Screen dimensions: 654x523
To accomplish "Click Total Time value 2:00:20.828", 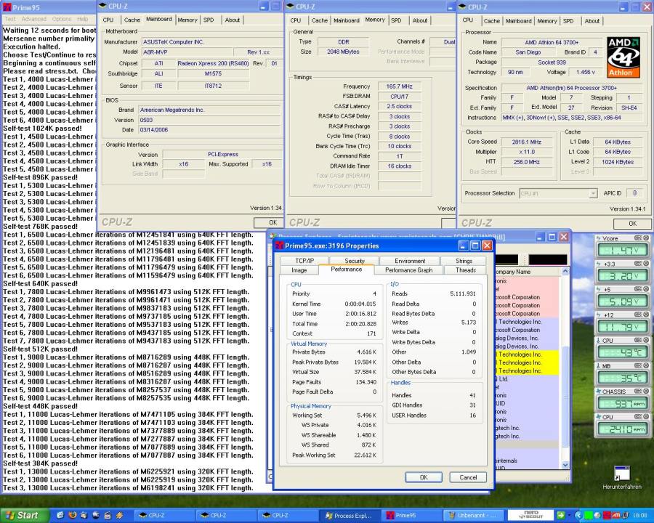I will coord(360,324).
